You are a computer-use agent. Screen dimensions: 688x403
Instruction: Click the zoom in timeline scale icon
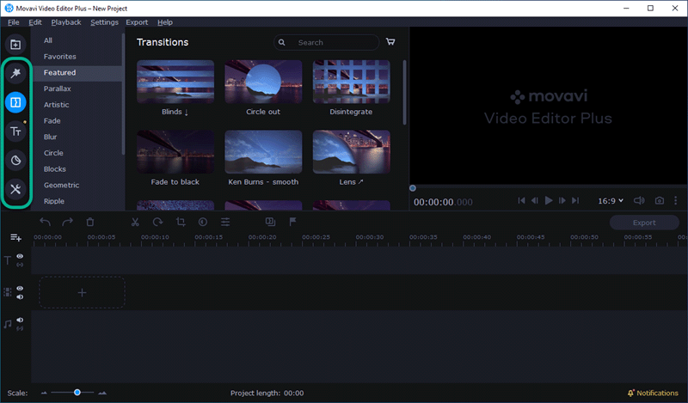pos(102,393)
